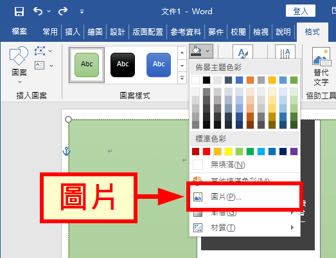The image size is (336, 258).
Task: Switch to the 校閱 tab
Action: pyautogui.click(x=238, y=32)
